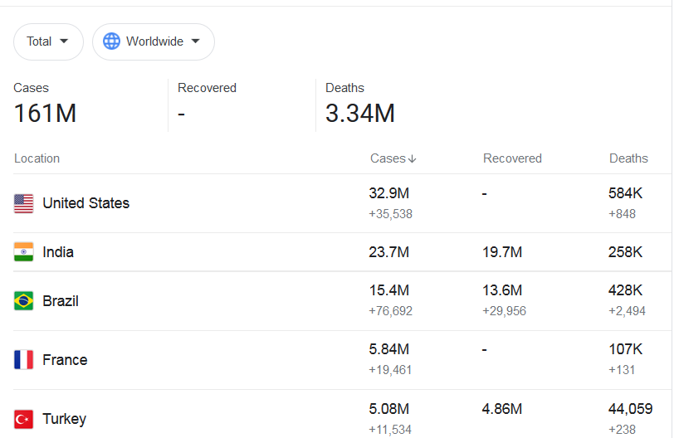The width and height of the screenshot is (679, 438).
Task: Click United States 32.9M cases value
Action: [x=388, y=193]
